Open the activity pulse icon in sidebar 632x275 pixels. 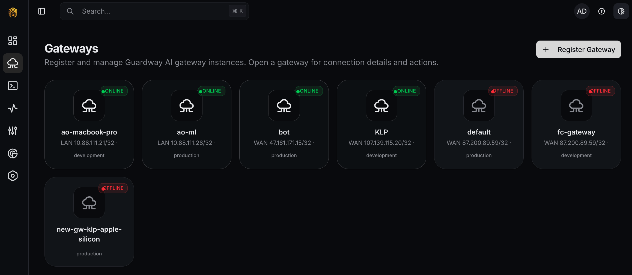13,108
